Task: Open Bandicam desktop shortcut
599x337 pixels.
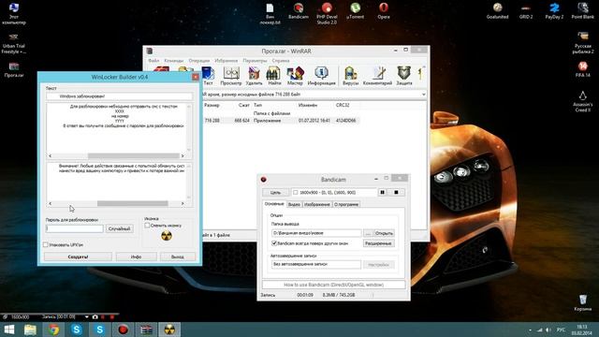Action: 299,10
